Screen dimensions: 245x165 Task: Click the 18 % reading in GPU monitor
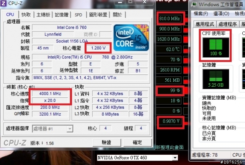coord(169,101)
